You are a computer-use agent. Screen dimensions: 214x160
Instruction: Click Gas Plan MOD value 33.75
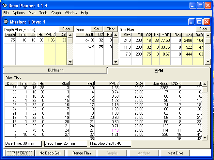165,47
